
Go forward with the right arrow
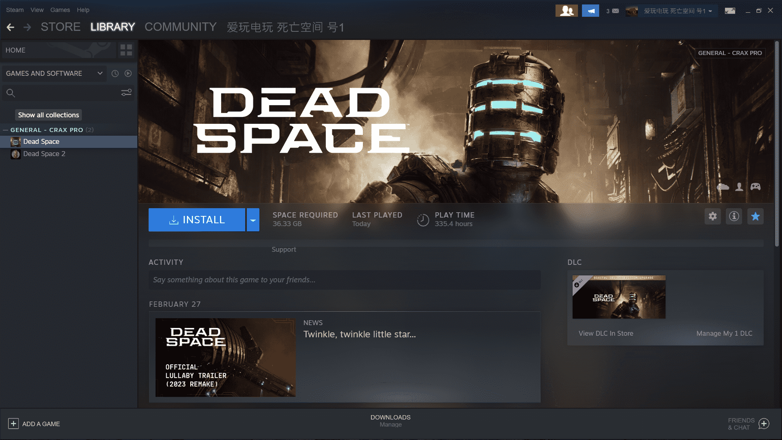27,27
